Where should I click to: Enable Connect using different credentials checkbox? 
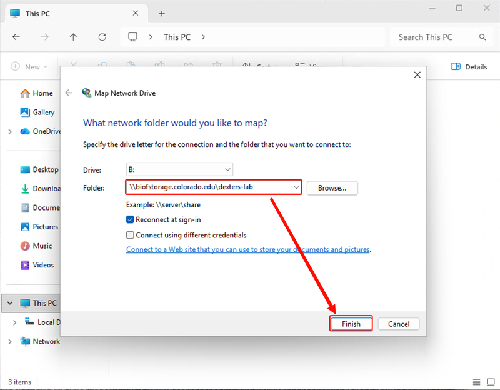tap(130, 235)
